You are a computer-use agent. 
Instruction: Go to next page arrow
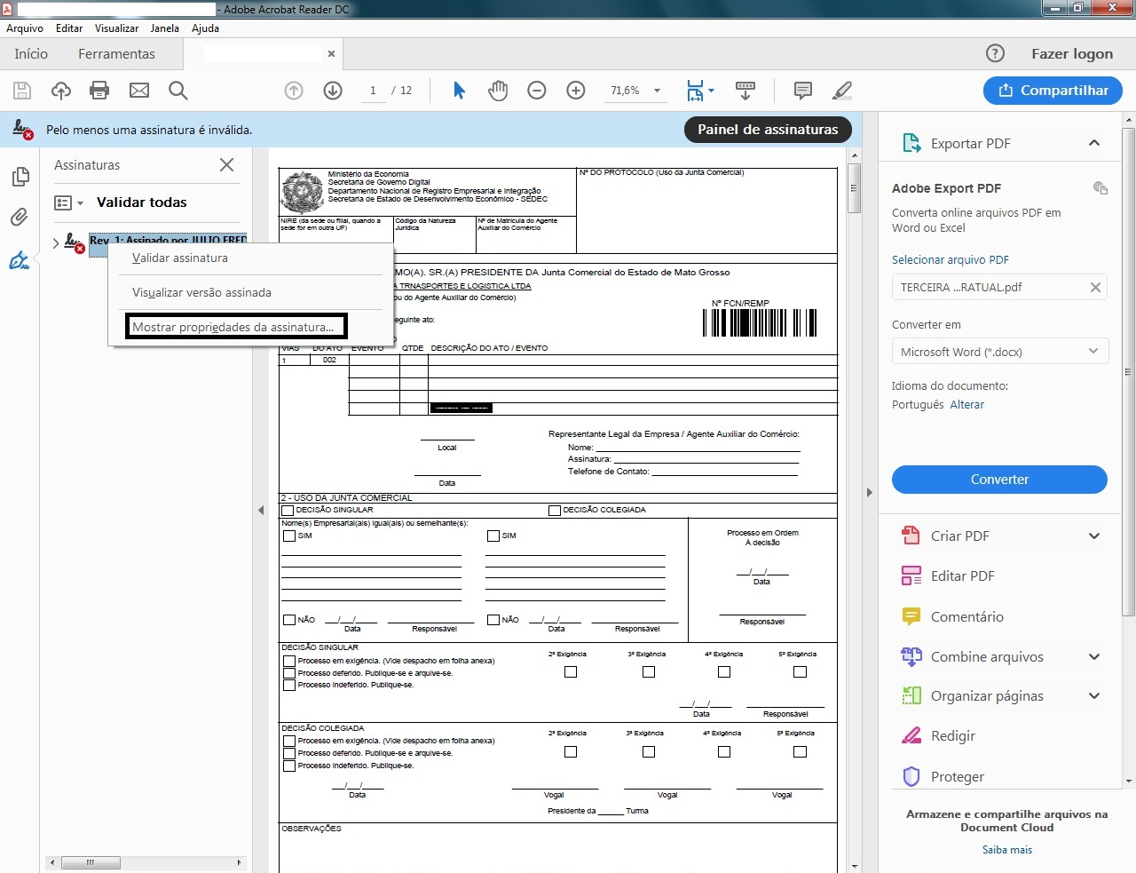[x=333, y=91]
